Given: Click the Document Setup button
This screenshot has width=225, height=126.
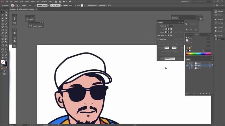Looking at the screenshot, I should (92, 6).
